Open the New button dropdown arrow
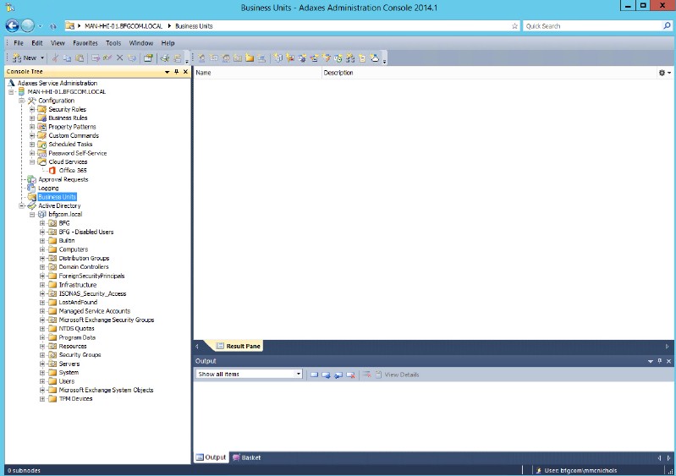This screenshot has height=476, width=676. coord(42,57)
